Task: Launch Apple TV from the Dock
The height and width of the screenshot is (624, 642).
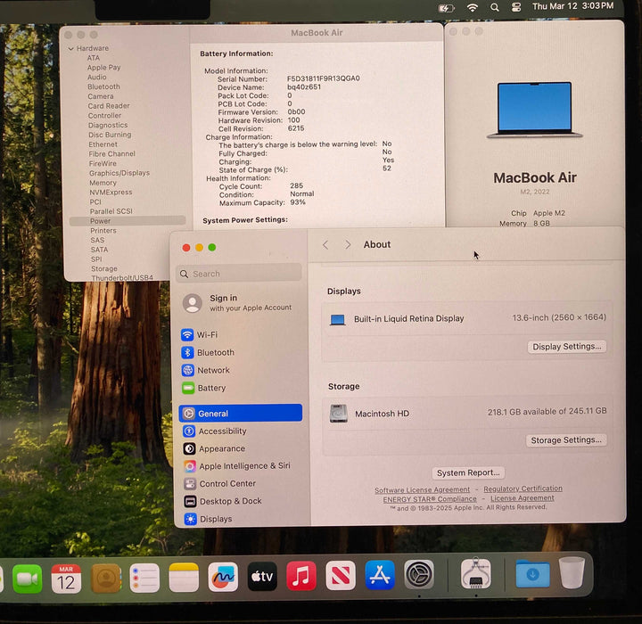Action: (262, 577)
